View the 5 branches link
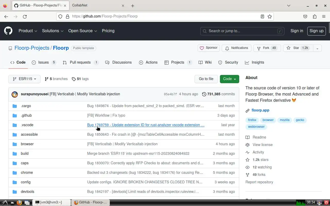The image size is (330, 206). pyautogui.click(x=56, y=79)
